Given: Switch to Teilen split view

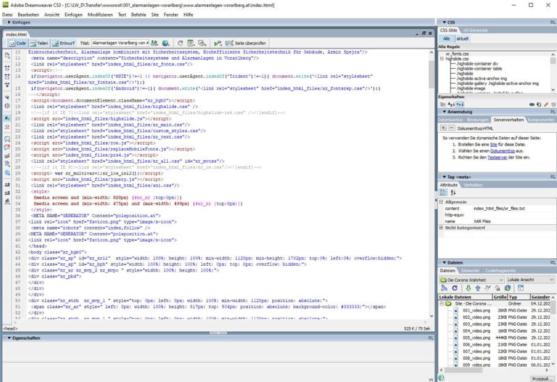Looking at the screenshot, I should tap(39, 43).
